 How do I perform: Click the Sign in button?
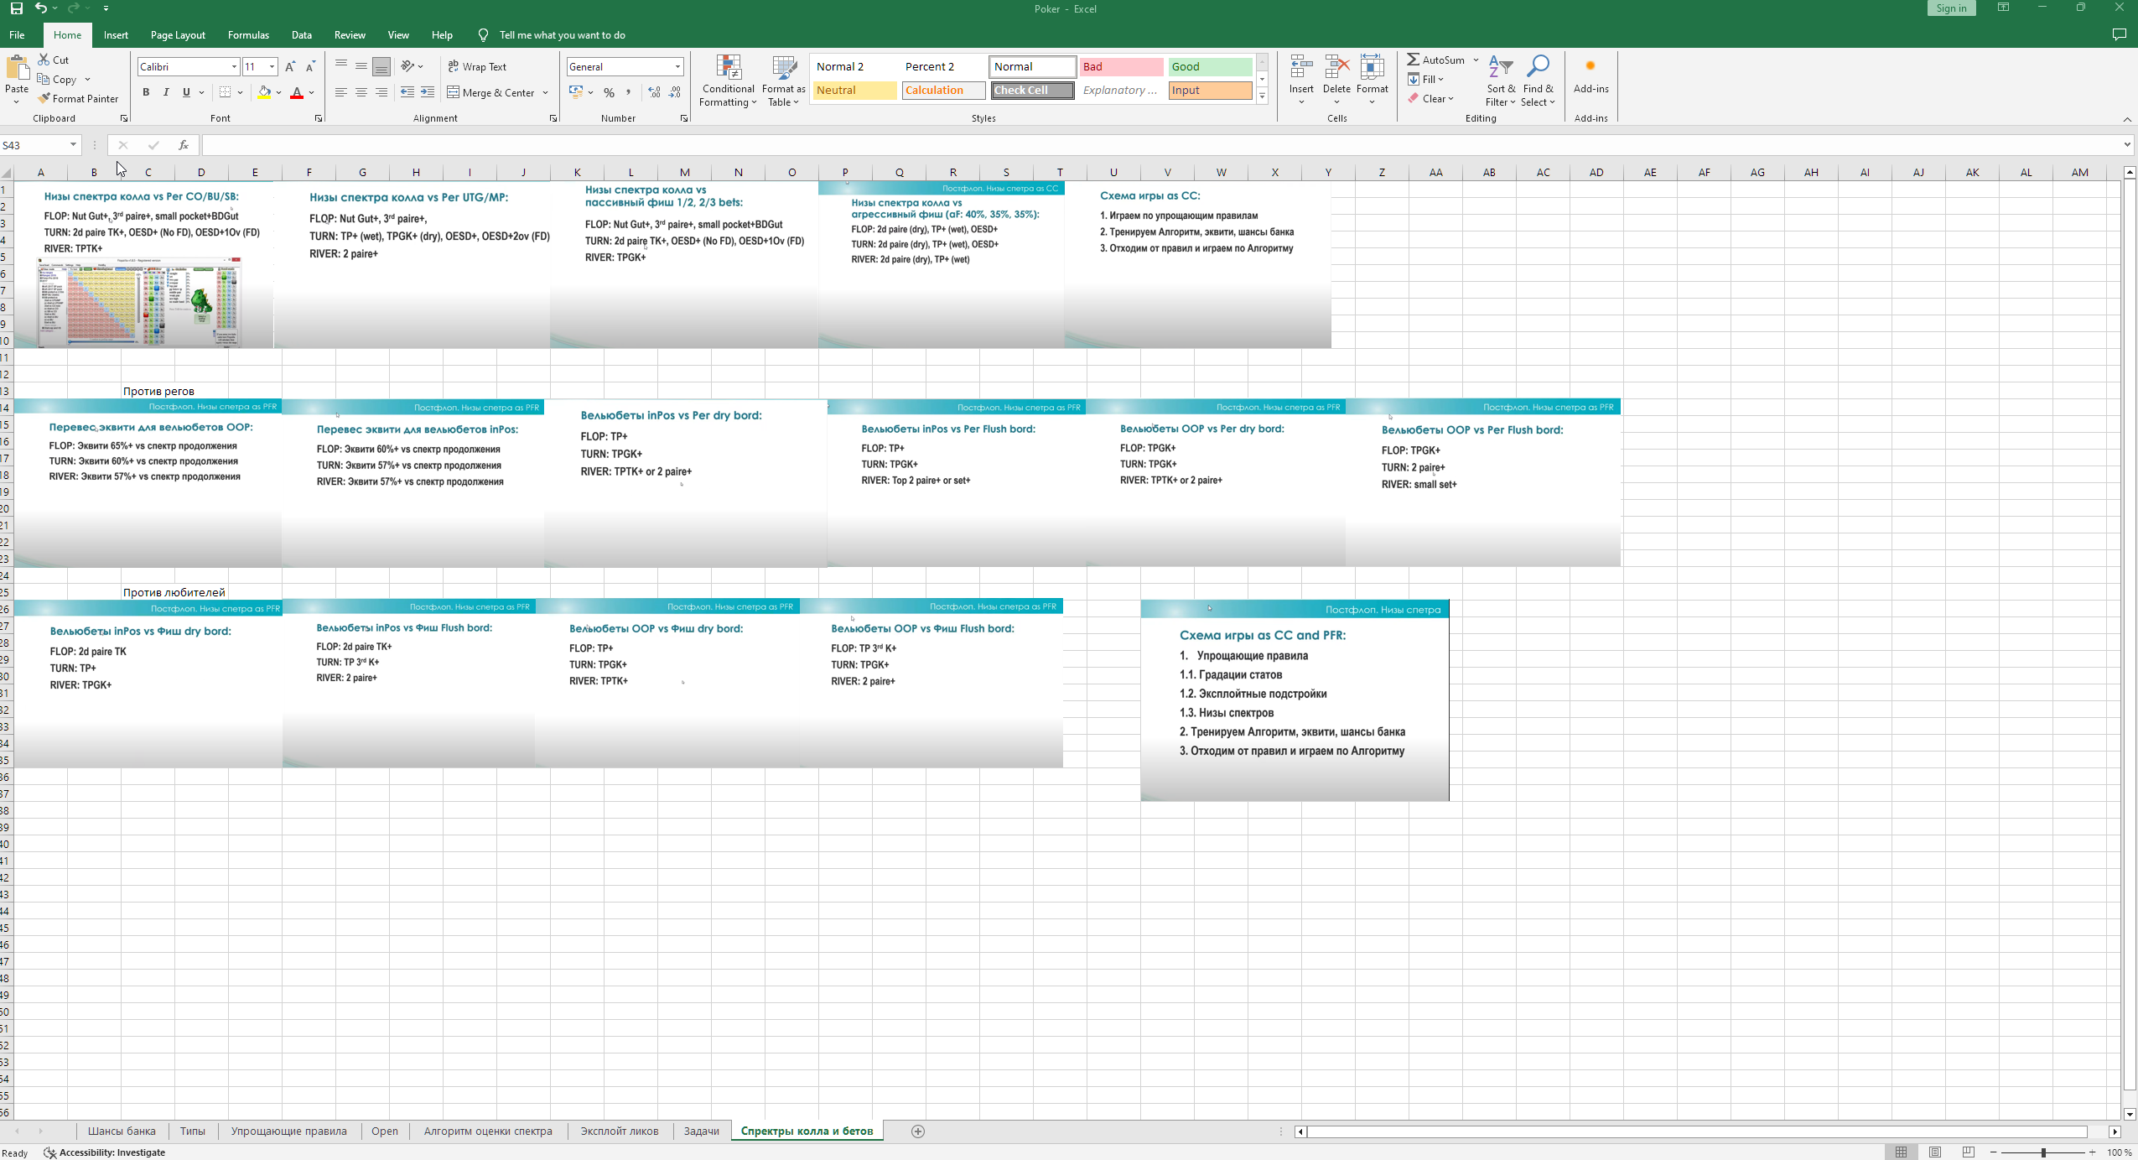[x=1951, y=8]
